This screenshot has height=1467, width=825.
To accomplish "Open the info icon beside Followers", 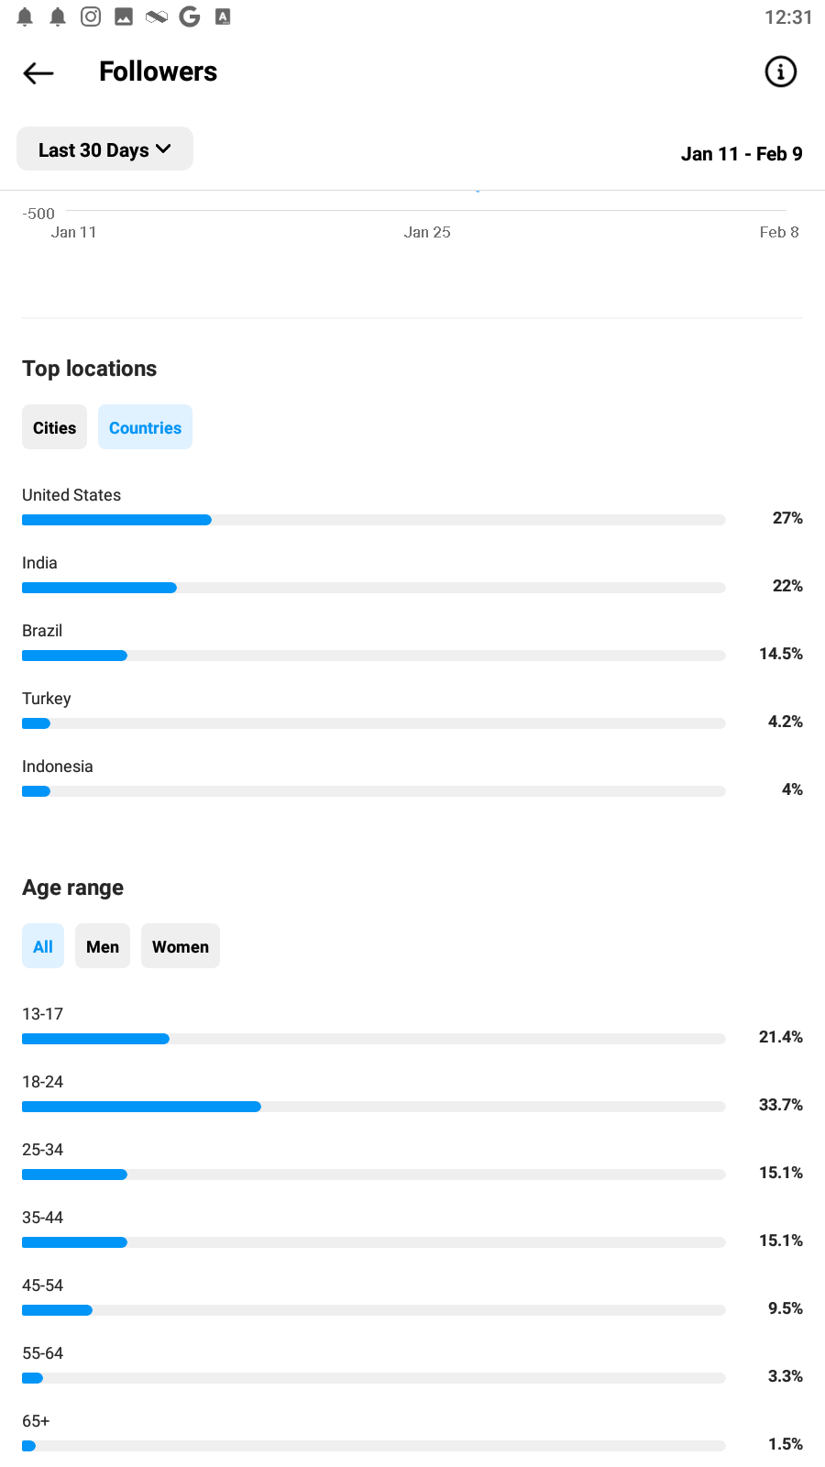I will (781, 72).
